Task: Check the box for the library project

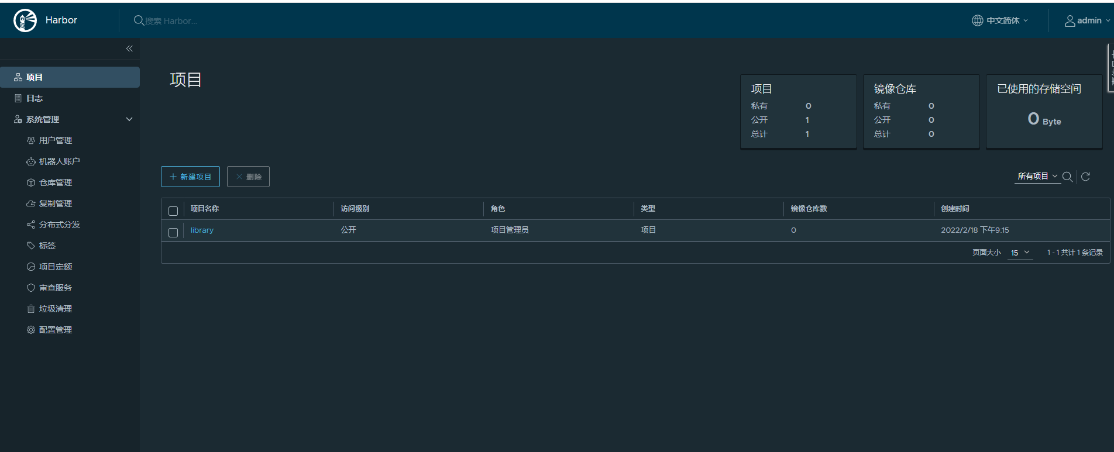Action: 173,233
